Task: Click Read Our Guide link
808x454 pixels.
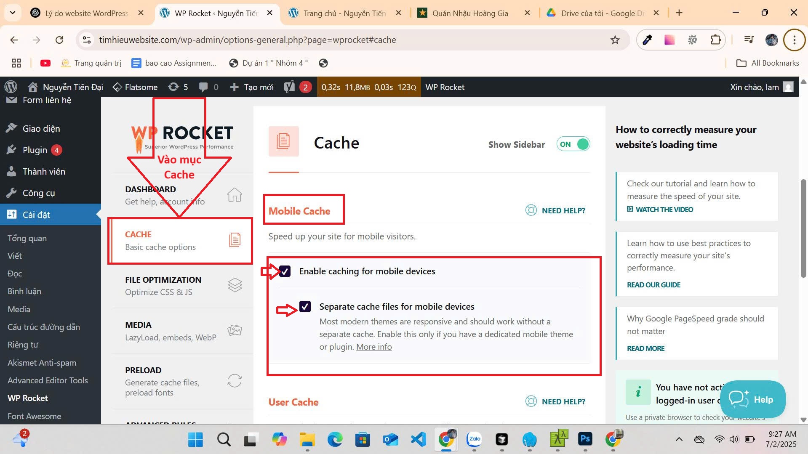Action: click(653, 285)
